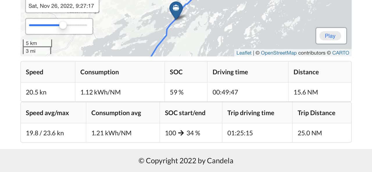Select the Consumption column header
The image size is (372, 172).
99,72
